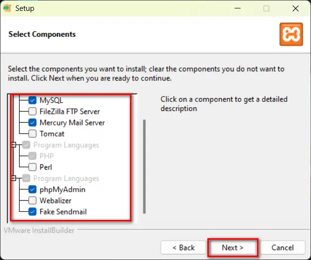The height and width of the screenshot is (260, 311).
Task: Go back with the Back button
Action: click(184, 247)
